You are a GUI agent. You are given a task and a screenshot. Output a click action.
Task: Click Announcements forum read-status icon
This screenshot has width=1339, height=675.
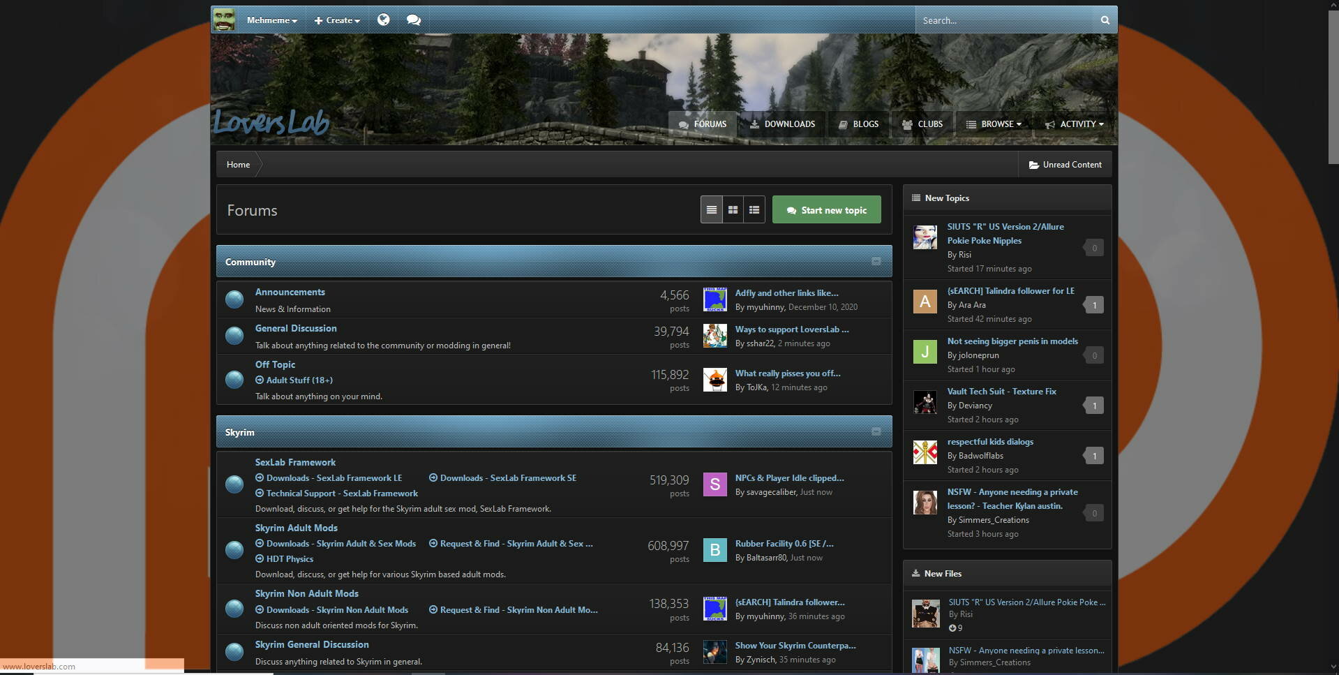[234, 299]
